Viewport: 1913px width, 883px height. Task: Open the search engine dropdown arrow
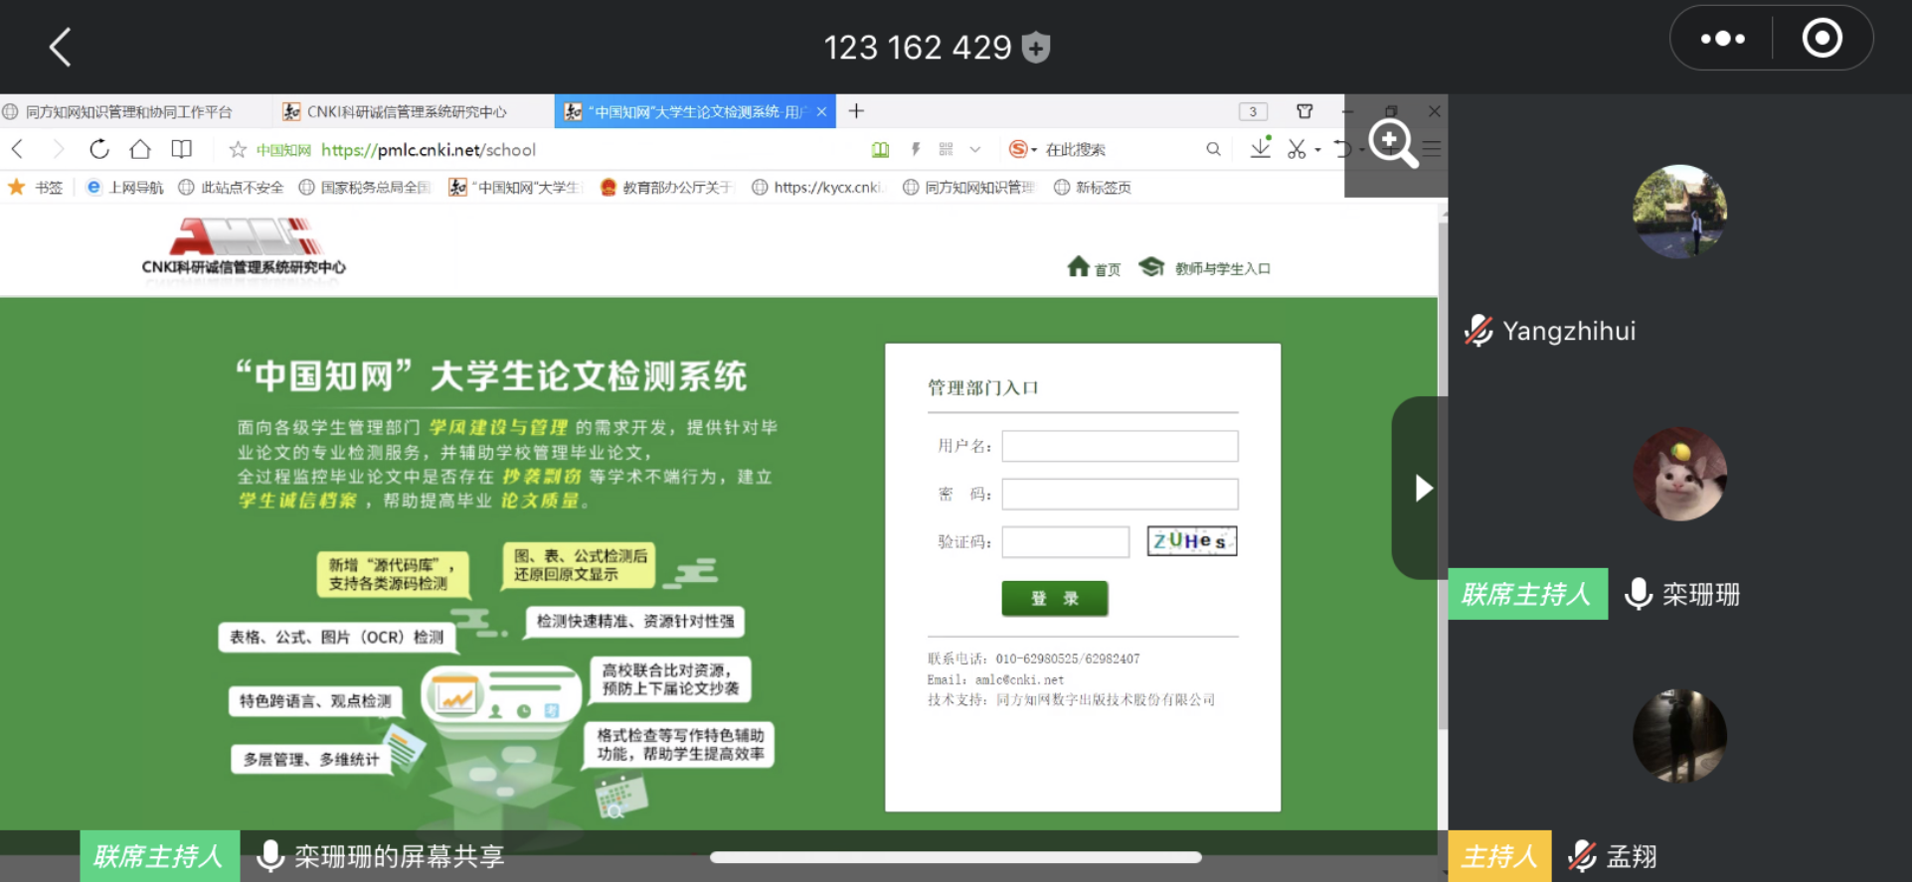coord(1034,150)
